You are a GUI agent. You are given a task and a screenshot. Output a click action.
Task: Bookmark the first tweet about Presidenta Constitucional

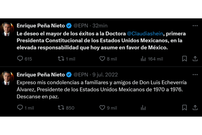click(185, 59)
